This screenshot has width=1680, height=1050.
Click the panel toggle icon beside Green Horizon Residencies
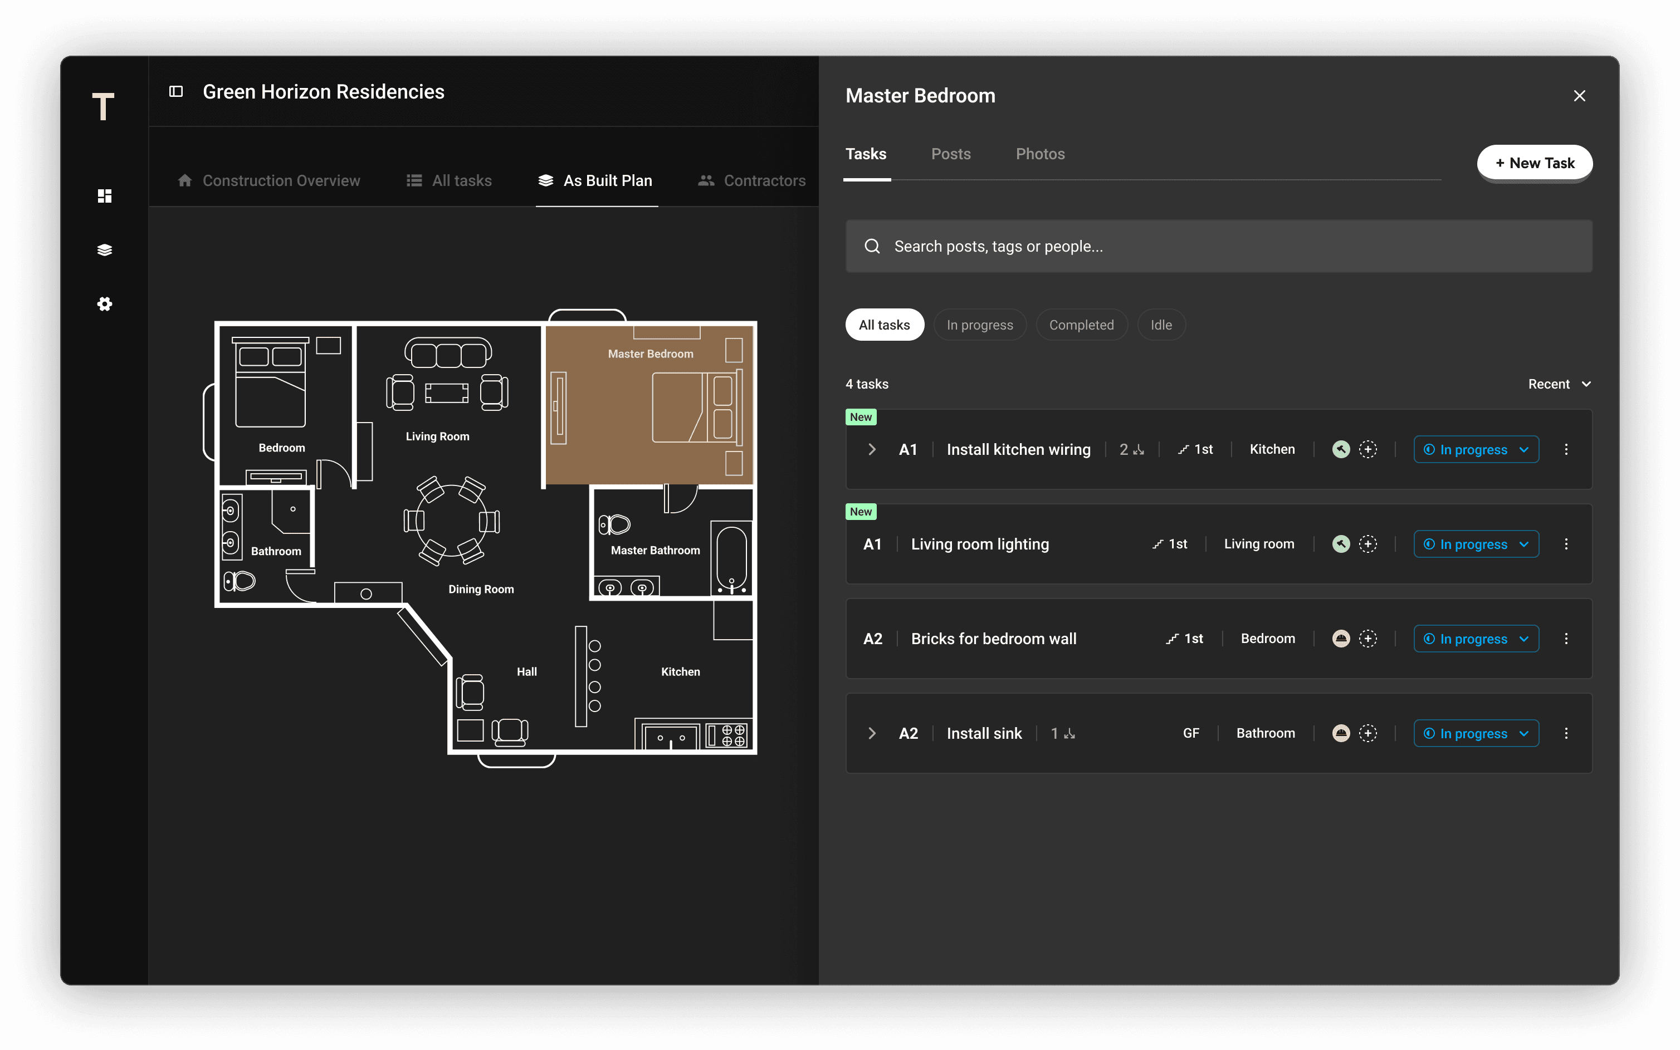coord(177,91)
